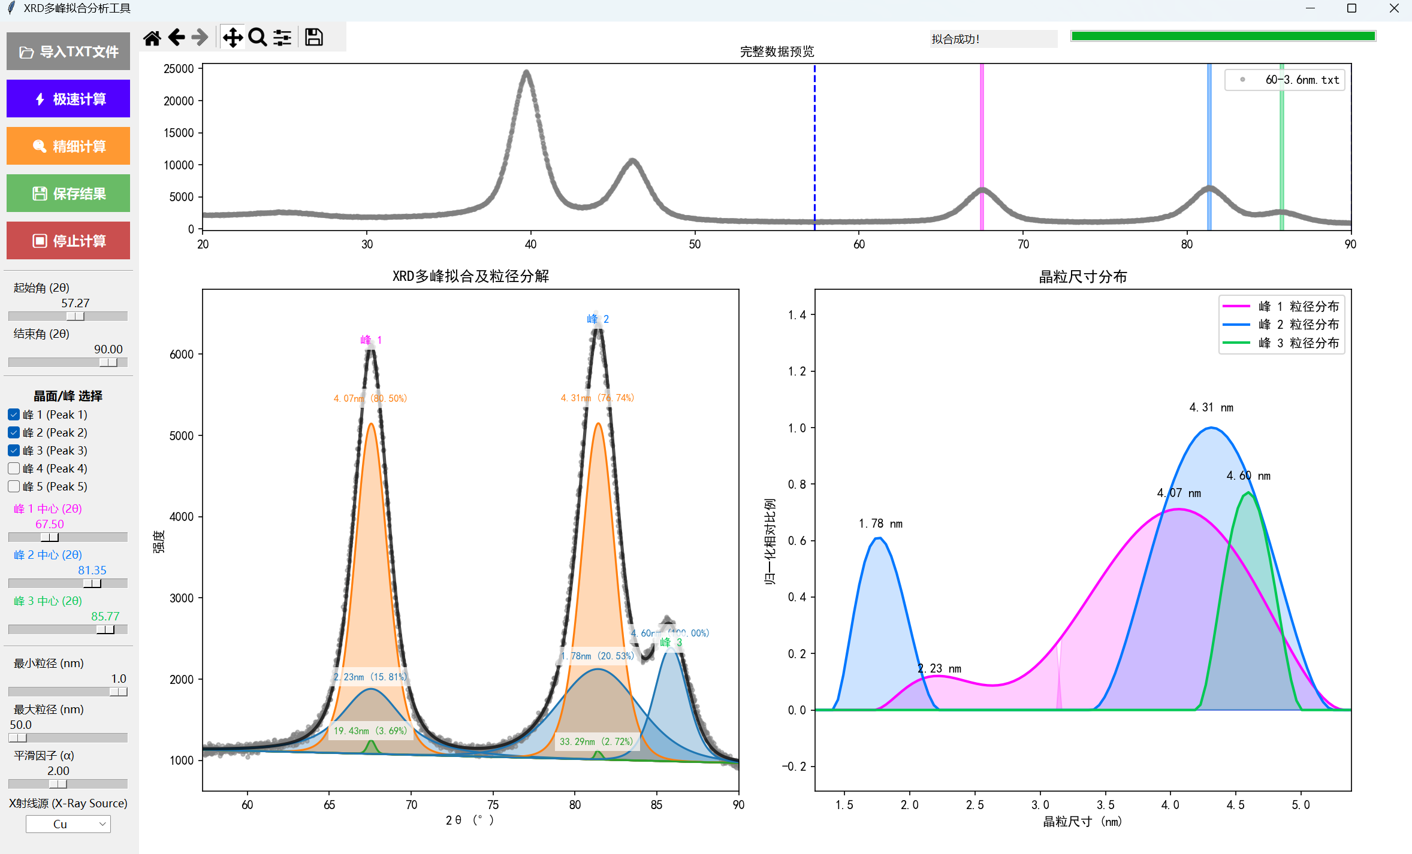The image size is (1412, 854).
Task: Uncheck the 峰 1 (Peak 1) checkbox
Action: (14, 414)
